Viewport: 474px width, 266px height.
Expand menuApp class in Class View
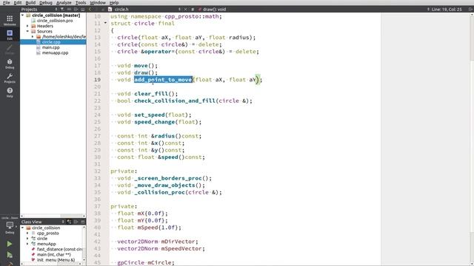27,244
